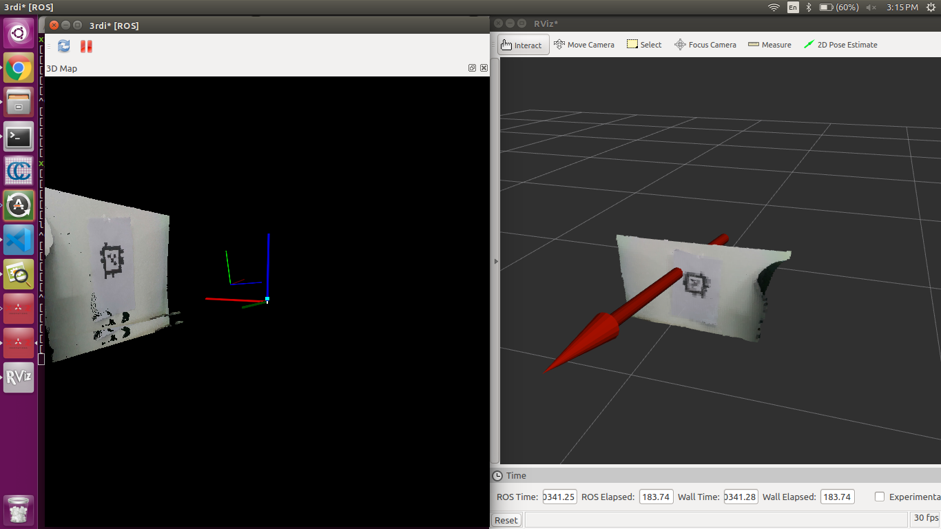The image size is (941, 529).
Task: Launch Visual Studio Code from the dock
Action: (x=19, y=240)
